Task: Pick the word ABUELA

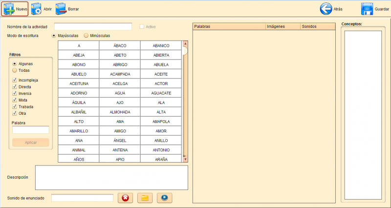Action: click(x=161, y=64)
